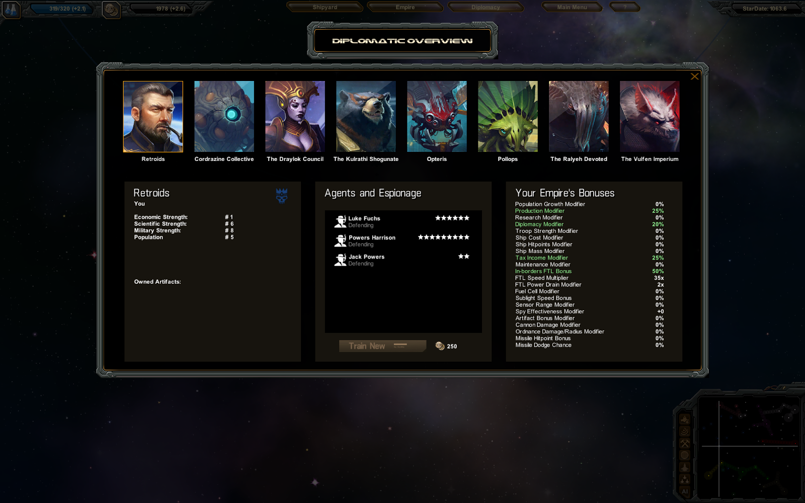Open the Main Menu
This screenshot has width=805, height=503.
[572, 7]
